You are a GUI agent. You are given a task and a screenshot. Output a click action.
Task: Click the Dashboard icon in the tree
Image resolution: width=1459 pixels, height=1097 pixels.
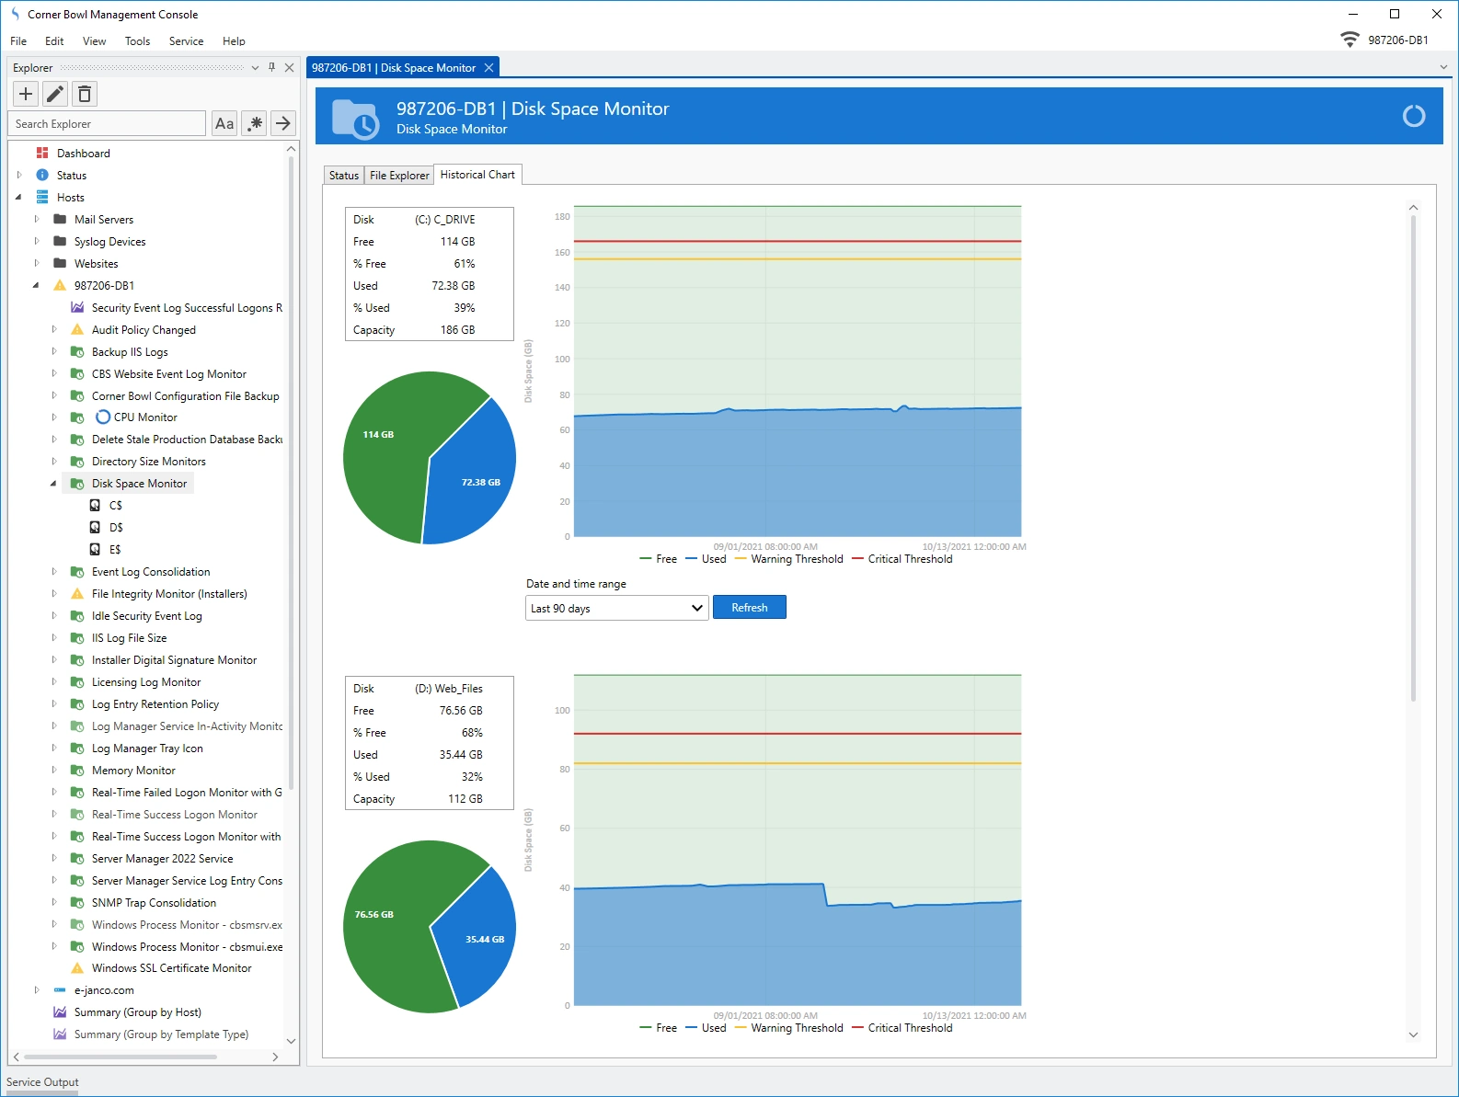(x=42, y=153)
